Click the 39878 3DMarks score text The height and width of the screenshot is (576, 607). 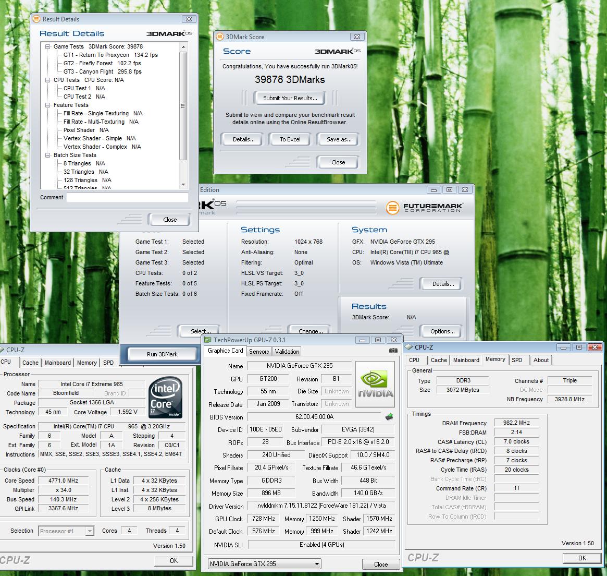(x=290, y=79)
